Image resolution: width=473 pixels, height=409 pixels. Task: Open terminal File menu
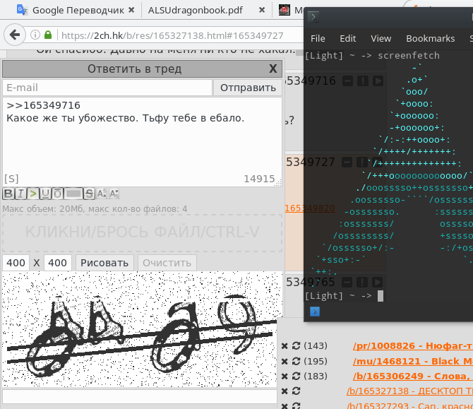click(318, 39)
